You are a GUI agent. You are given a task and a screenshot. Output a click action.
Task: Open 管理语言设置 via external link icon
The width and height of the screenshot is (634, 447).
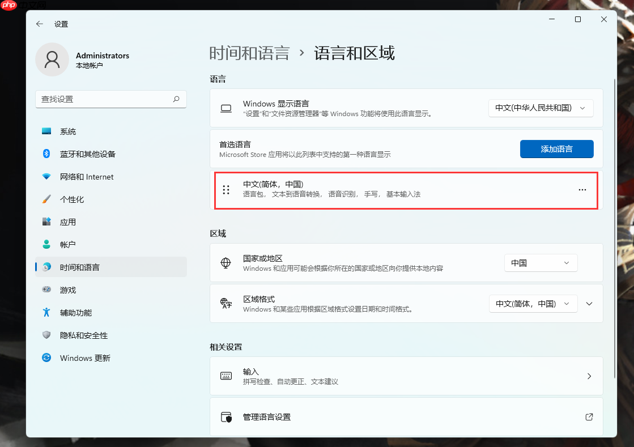tap(589, 416)
